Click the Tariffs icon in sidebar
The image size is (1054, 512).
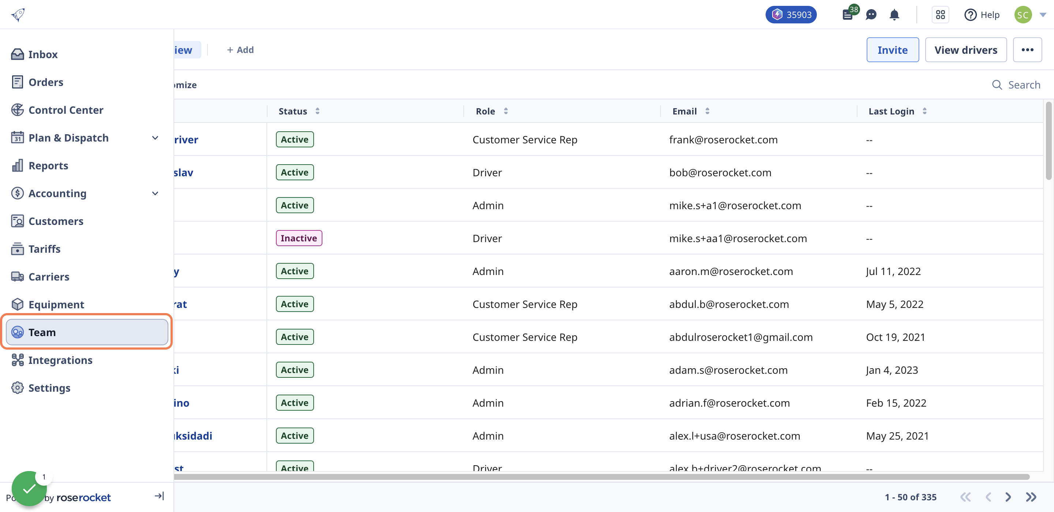point(17,249)
